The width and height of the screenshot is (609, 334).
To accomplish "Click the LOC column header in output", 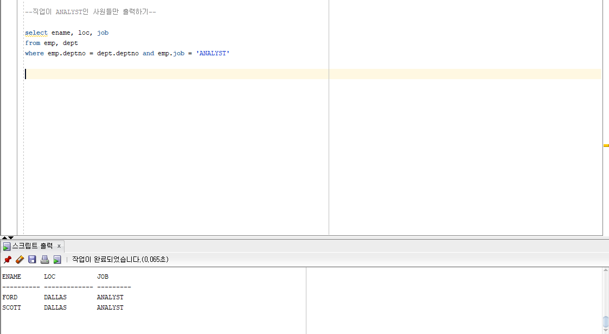I will pyautogui.click(x=50, y=277).
